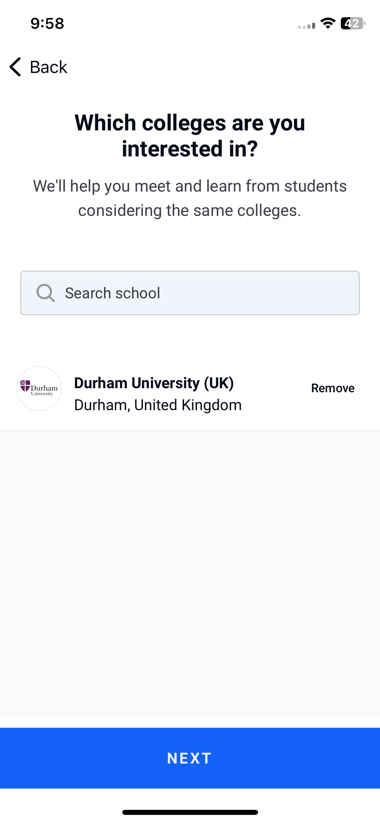Click the magnifying glass search icon
Viewport: 380px width, 823px height.
click(46, 293)
